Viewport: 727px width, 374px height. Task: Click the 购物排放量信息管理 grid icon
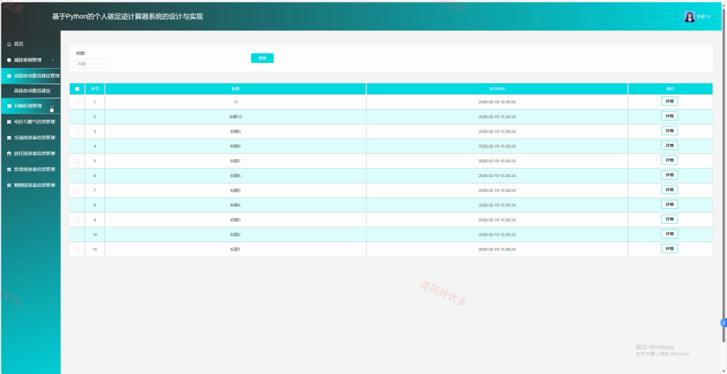coord(9,185)
